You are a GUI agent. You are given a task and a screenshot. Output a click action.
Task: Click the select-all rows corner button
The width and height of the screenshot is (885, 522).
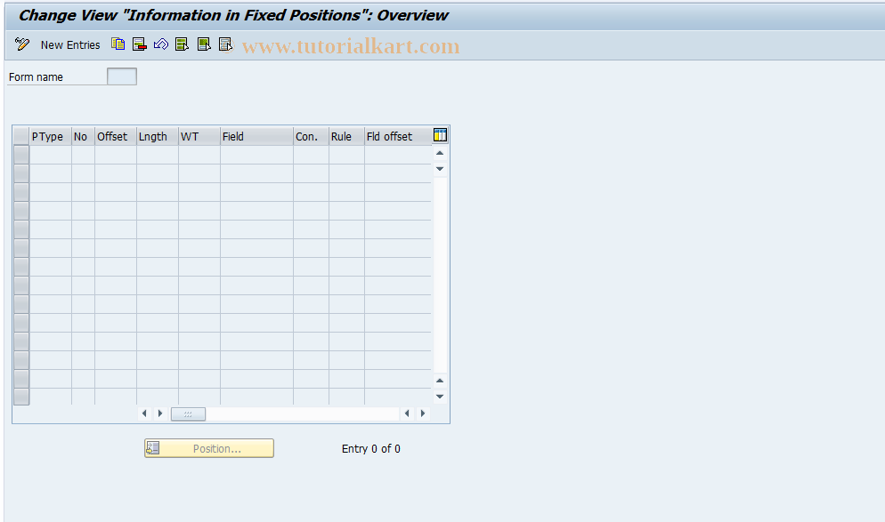21,136
